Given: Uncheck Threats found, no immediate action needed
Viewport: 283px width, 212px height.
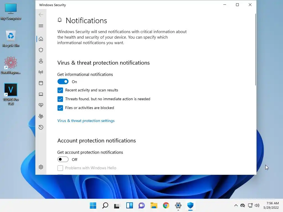Looking at the screenshot, I should [60, 99].
